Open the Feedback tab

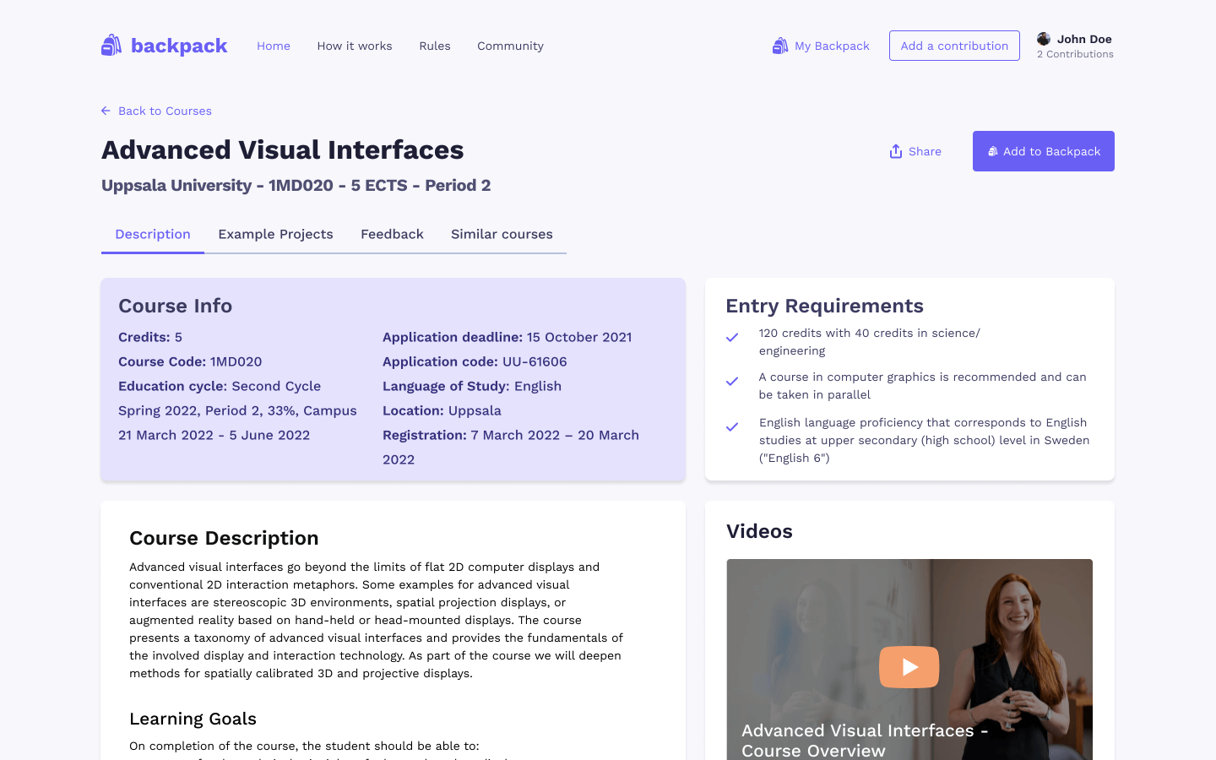(392, 234)
